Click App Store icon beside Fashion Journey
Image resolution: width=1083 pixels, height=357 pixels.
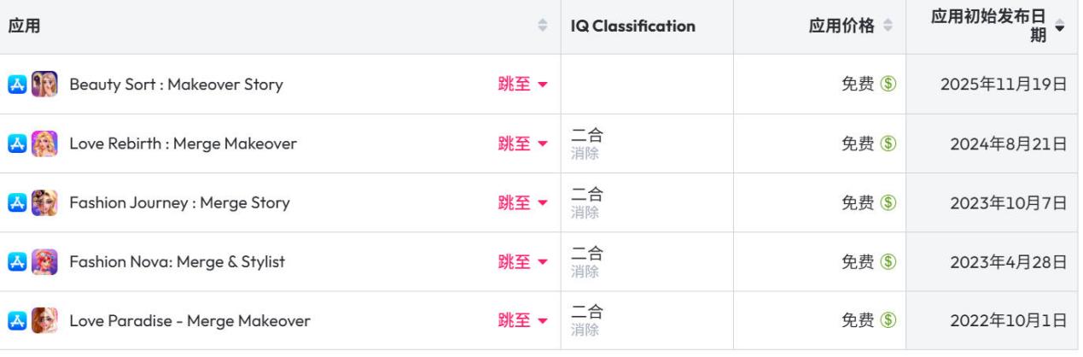coord(16,202)
